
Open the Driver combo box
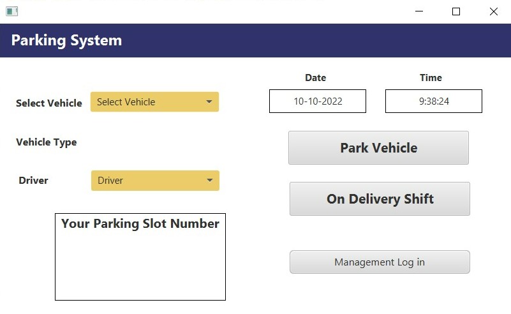(x=147, y=181)
